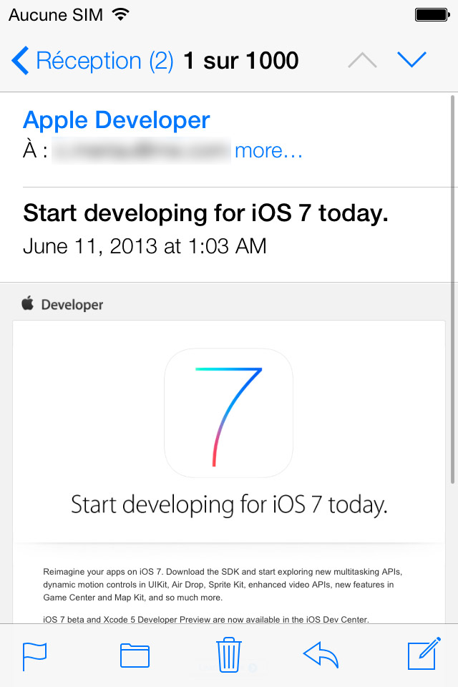Tap the blurred recipient address
The image size is (458, 687).
[x=141, y=151]
